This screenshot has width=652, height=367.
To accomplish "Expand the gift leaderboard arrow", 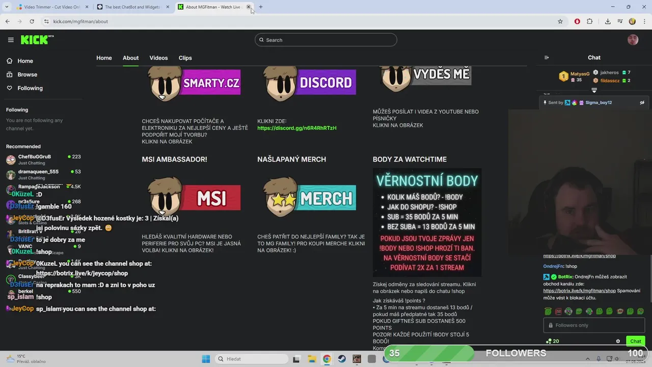I will pos(594,90).
